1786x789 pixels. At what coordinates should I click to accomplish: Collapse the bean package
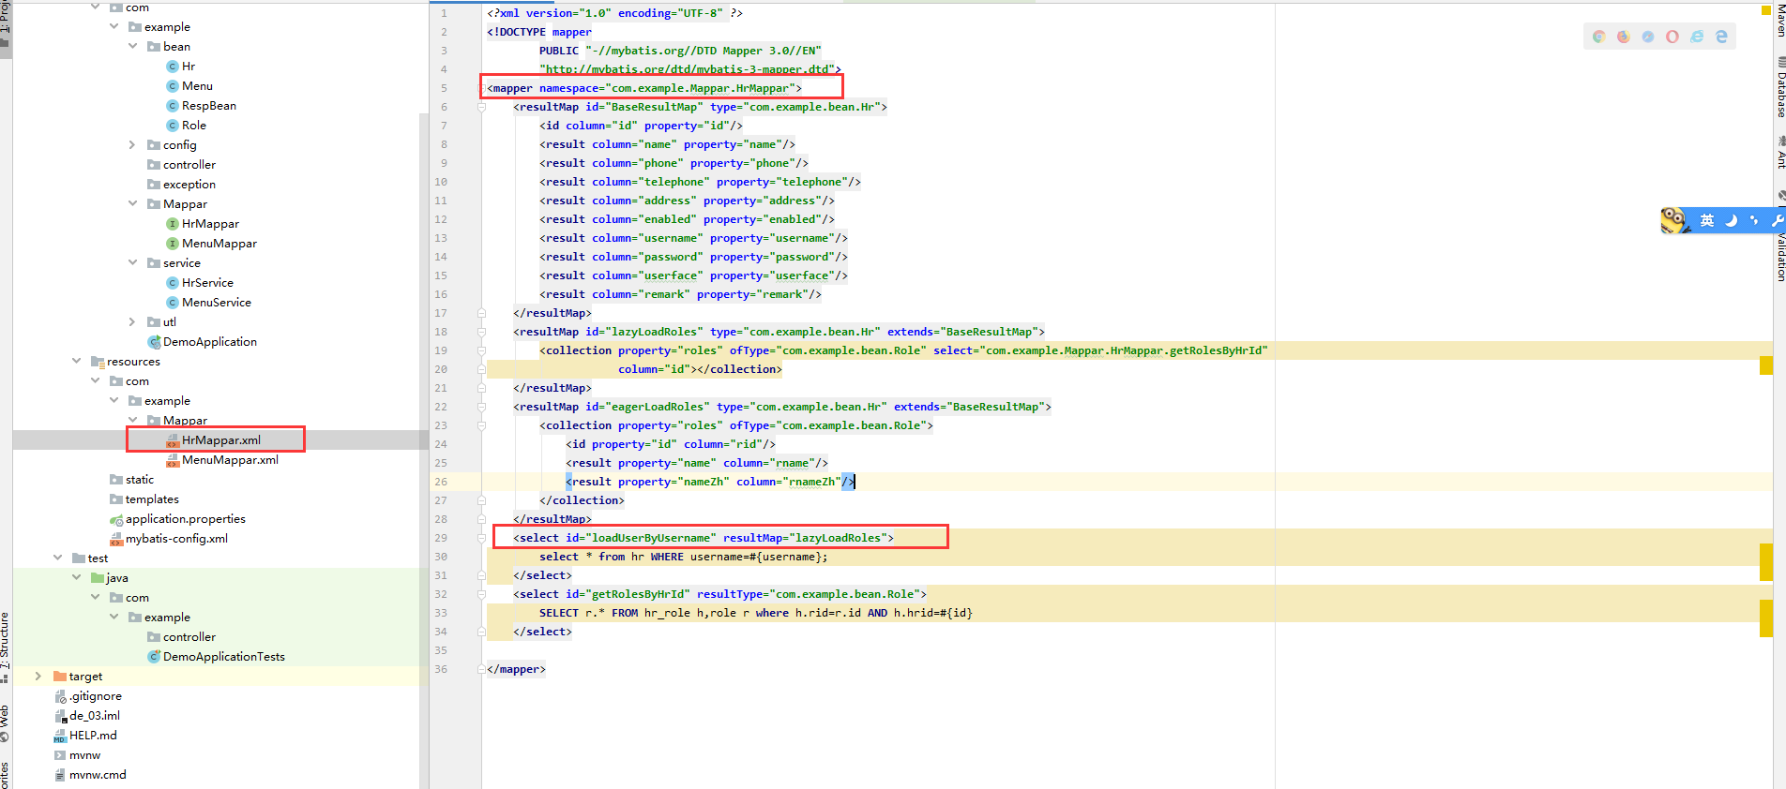tap(132, 46)
